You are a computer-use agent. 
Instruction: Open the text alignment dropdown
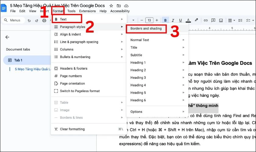232,20
